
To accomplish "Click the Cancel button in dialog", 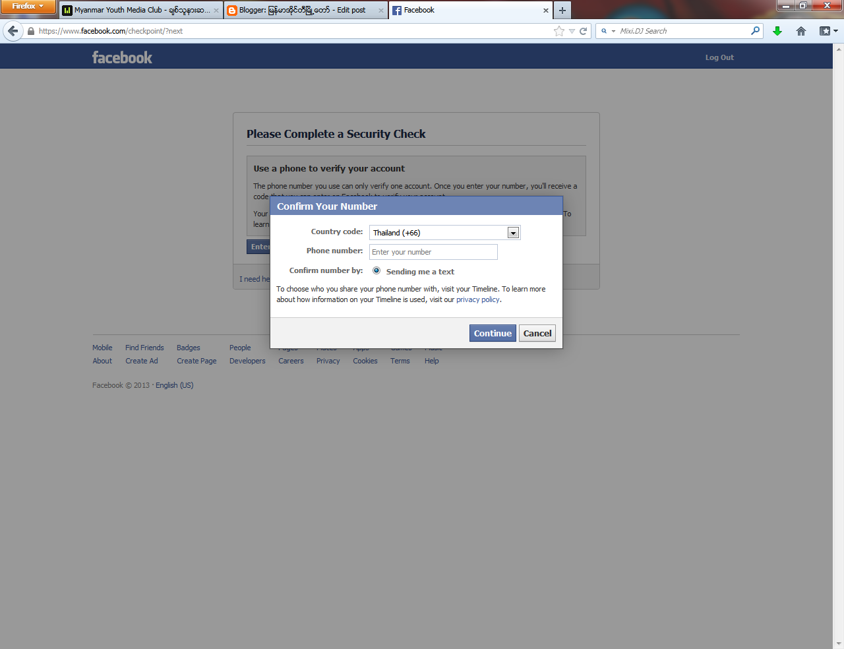I will click(x=537, y=333).
